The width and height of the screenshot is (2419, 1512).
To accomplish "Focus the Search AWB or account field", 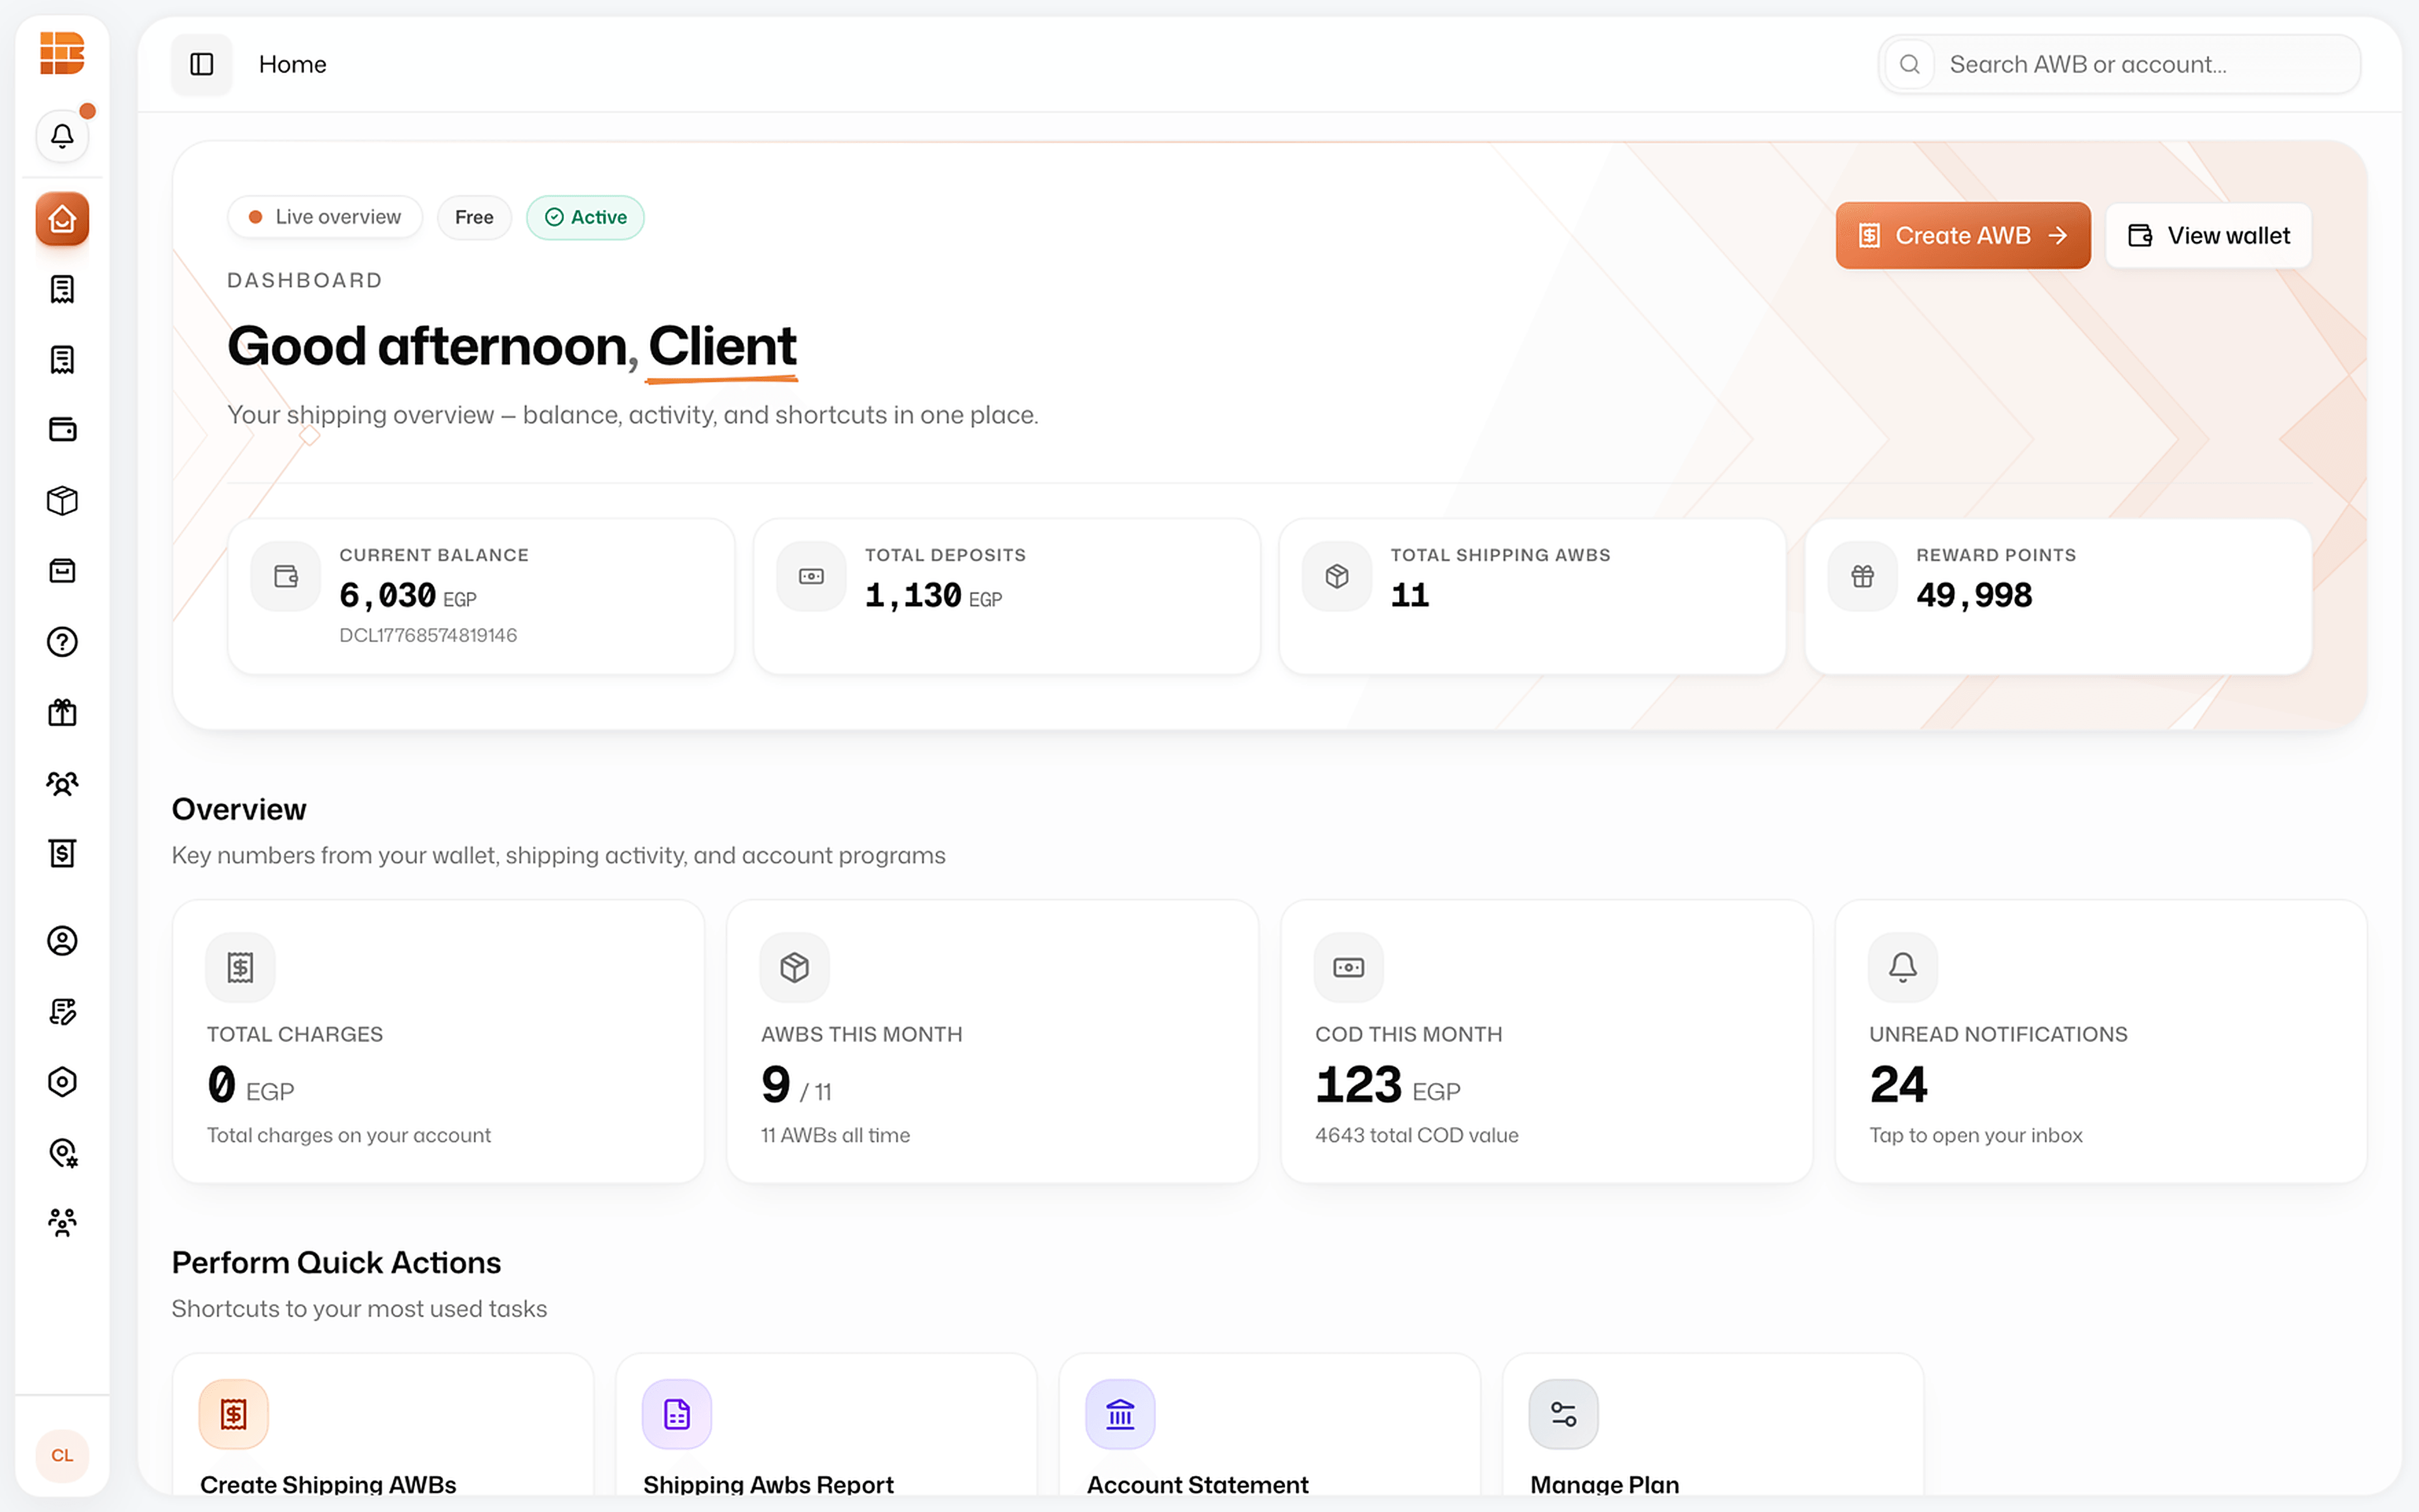I will pyautogui.click(x=2119, y=64).
